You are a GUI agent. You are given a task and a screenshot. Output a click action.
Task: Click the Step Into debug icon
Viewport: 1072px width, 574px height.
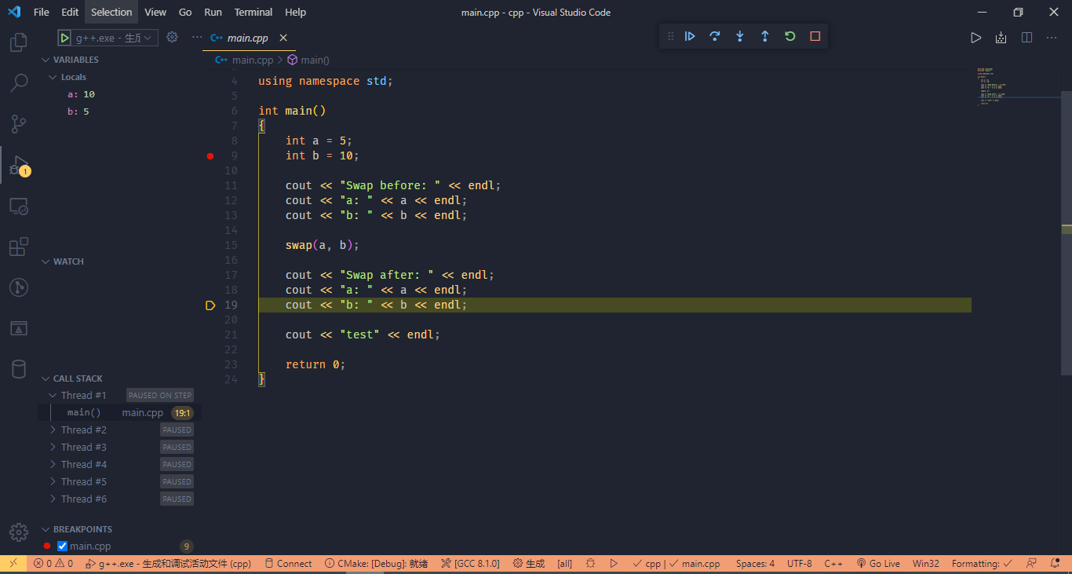point(740,36)
